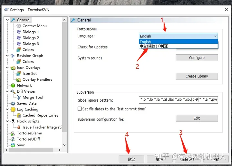The image size is (232, 166).
Task: Click the tree panel scroll down arrow
Action: click(x=64, y=145)
